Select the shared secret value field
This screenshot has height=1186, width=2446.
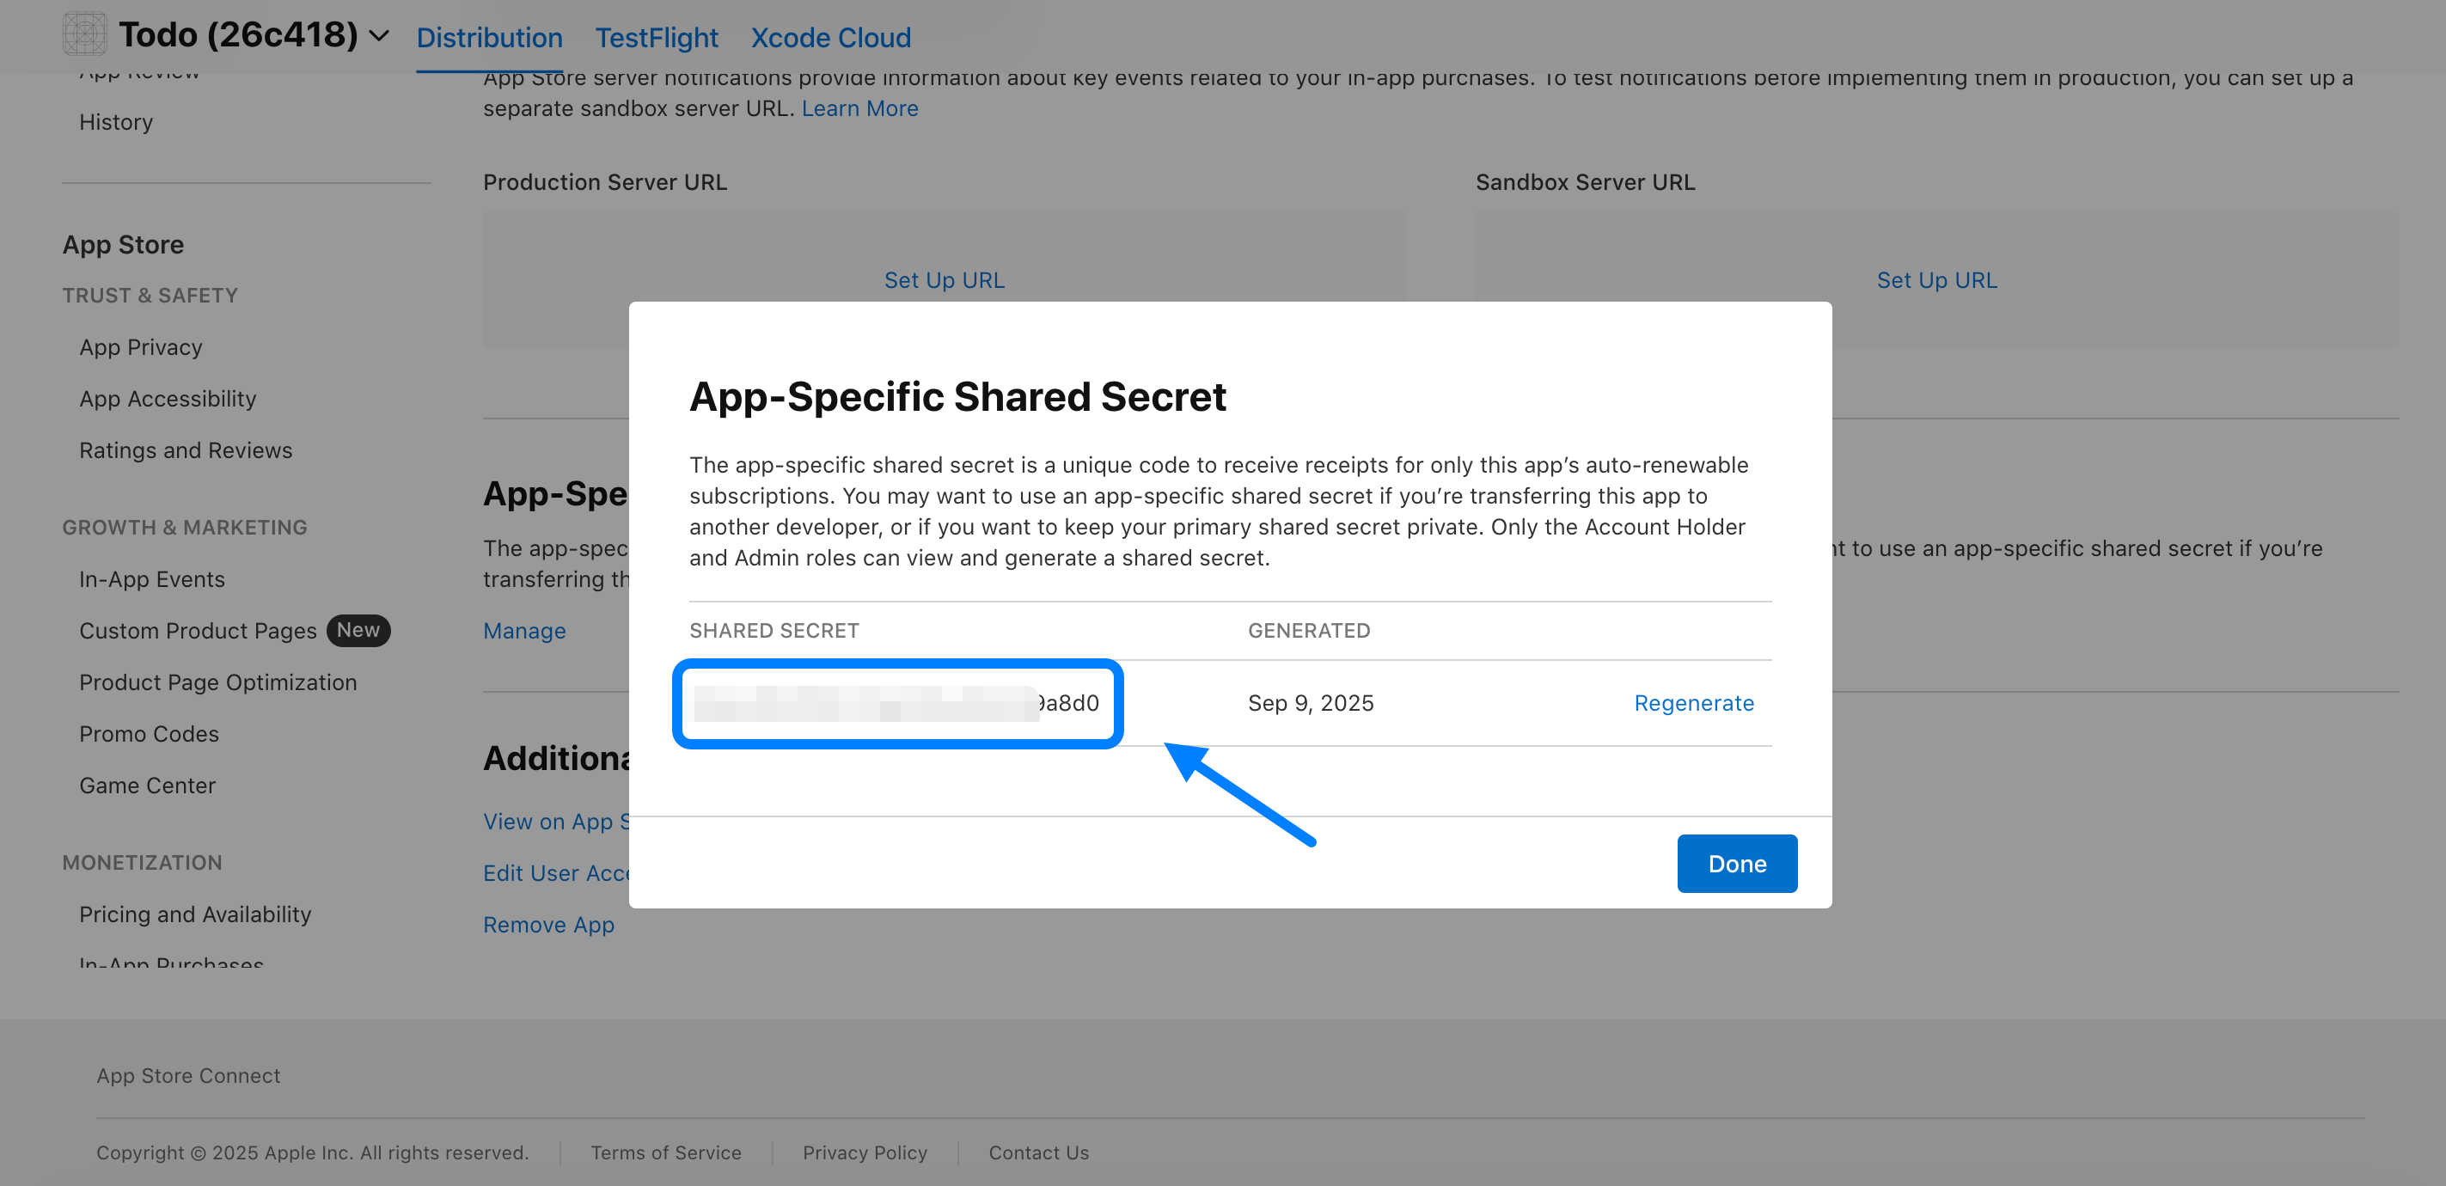click(896, 703)
